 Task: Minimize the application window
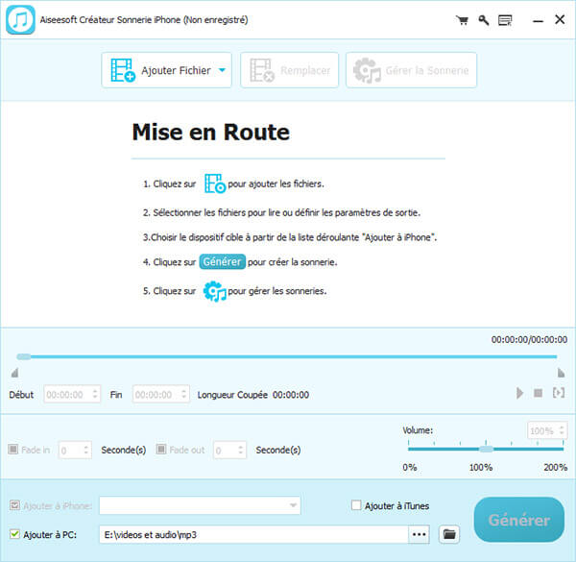point(538,20)
